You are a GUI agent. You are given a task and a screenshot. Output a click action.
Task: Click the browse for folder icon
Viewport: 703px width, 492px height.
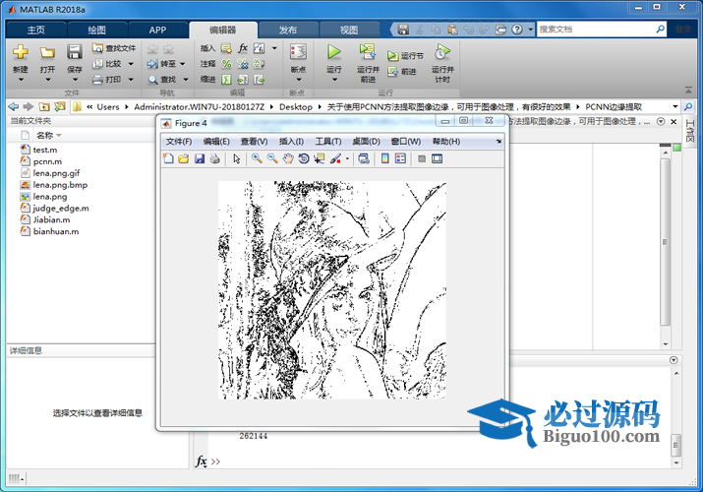pos(60,106)
